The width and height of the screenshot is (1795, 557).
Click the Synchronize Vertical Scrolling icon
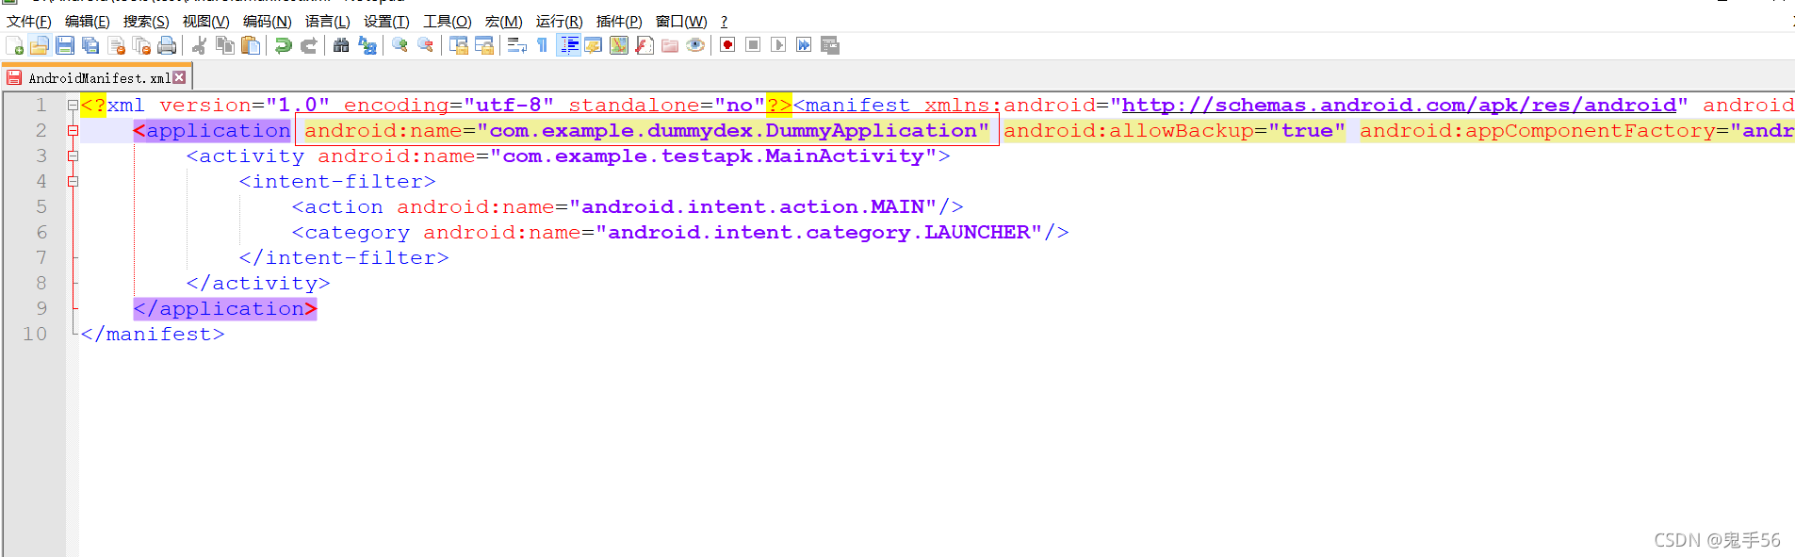click(459, 45)
